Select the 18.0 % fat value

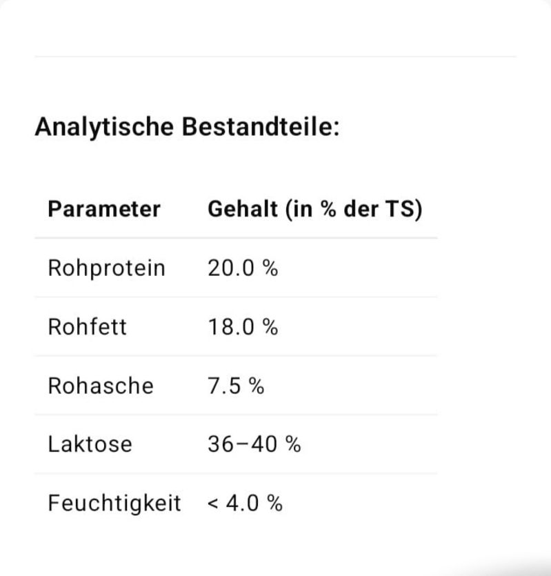(x=243, y=326)
